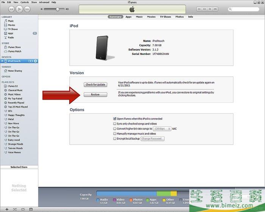Open the File menu
Viewport: 265px width, 212px height.
pos(3,2)
